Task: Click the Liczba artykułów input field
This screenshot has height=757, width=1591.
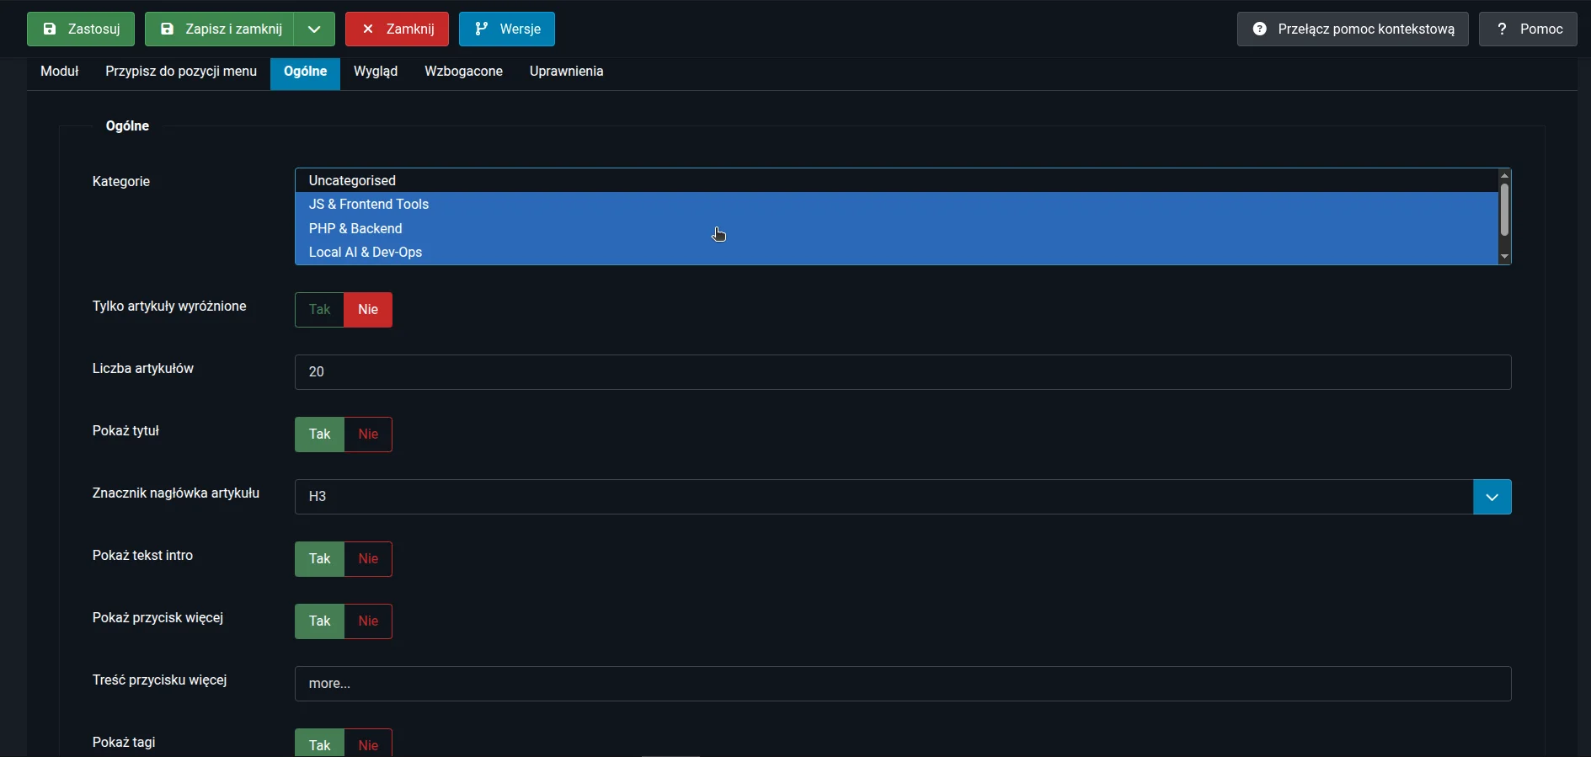Action: point(902,372)
